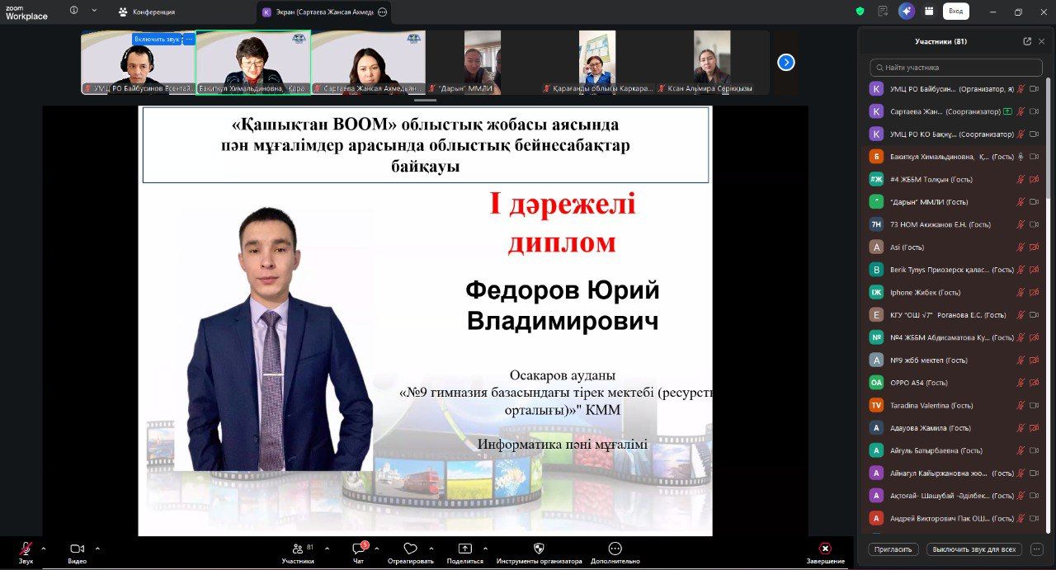Open the More (Дополнительно) options icon
Image resolution: width=1056 pixels, height=570 pixels.
coord(615,549)
